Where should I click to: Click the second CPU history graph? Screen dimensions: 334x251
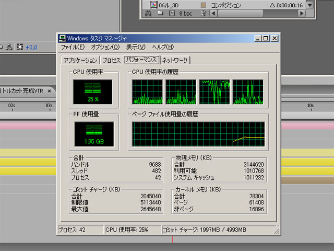point(181,92)
